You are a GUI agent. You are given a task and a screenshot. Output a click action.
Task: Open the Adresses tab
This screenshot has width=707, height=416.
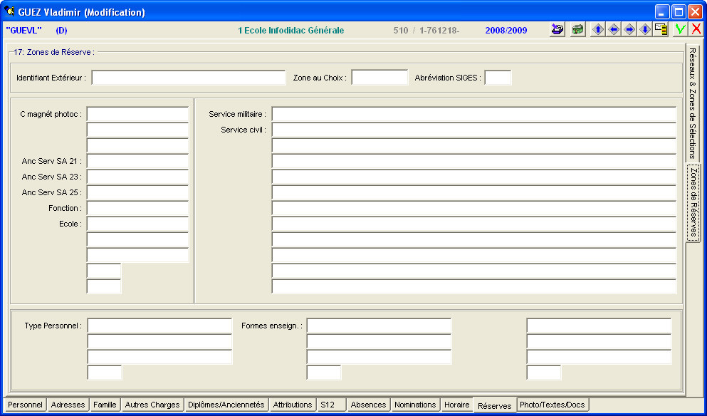pos(68,405)
